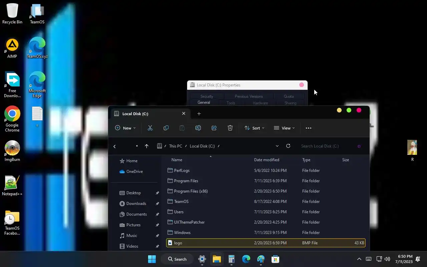
Task: Select the TeamOS folder on the desktop
Action: (x=37, y=14)
